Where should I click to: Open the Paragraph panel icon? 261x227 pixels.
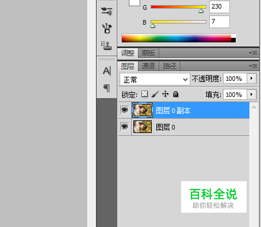tap(107, 88)
